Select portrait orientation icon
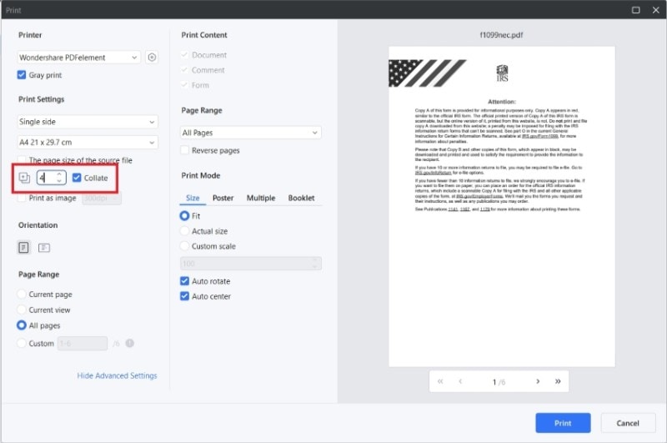This screenshot has height=443, width=667. [24, 247]
